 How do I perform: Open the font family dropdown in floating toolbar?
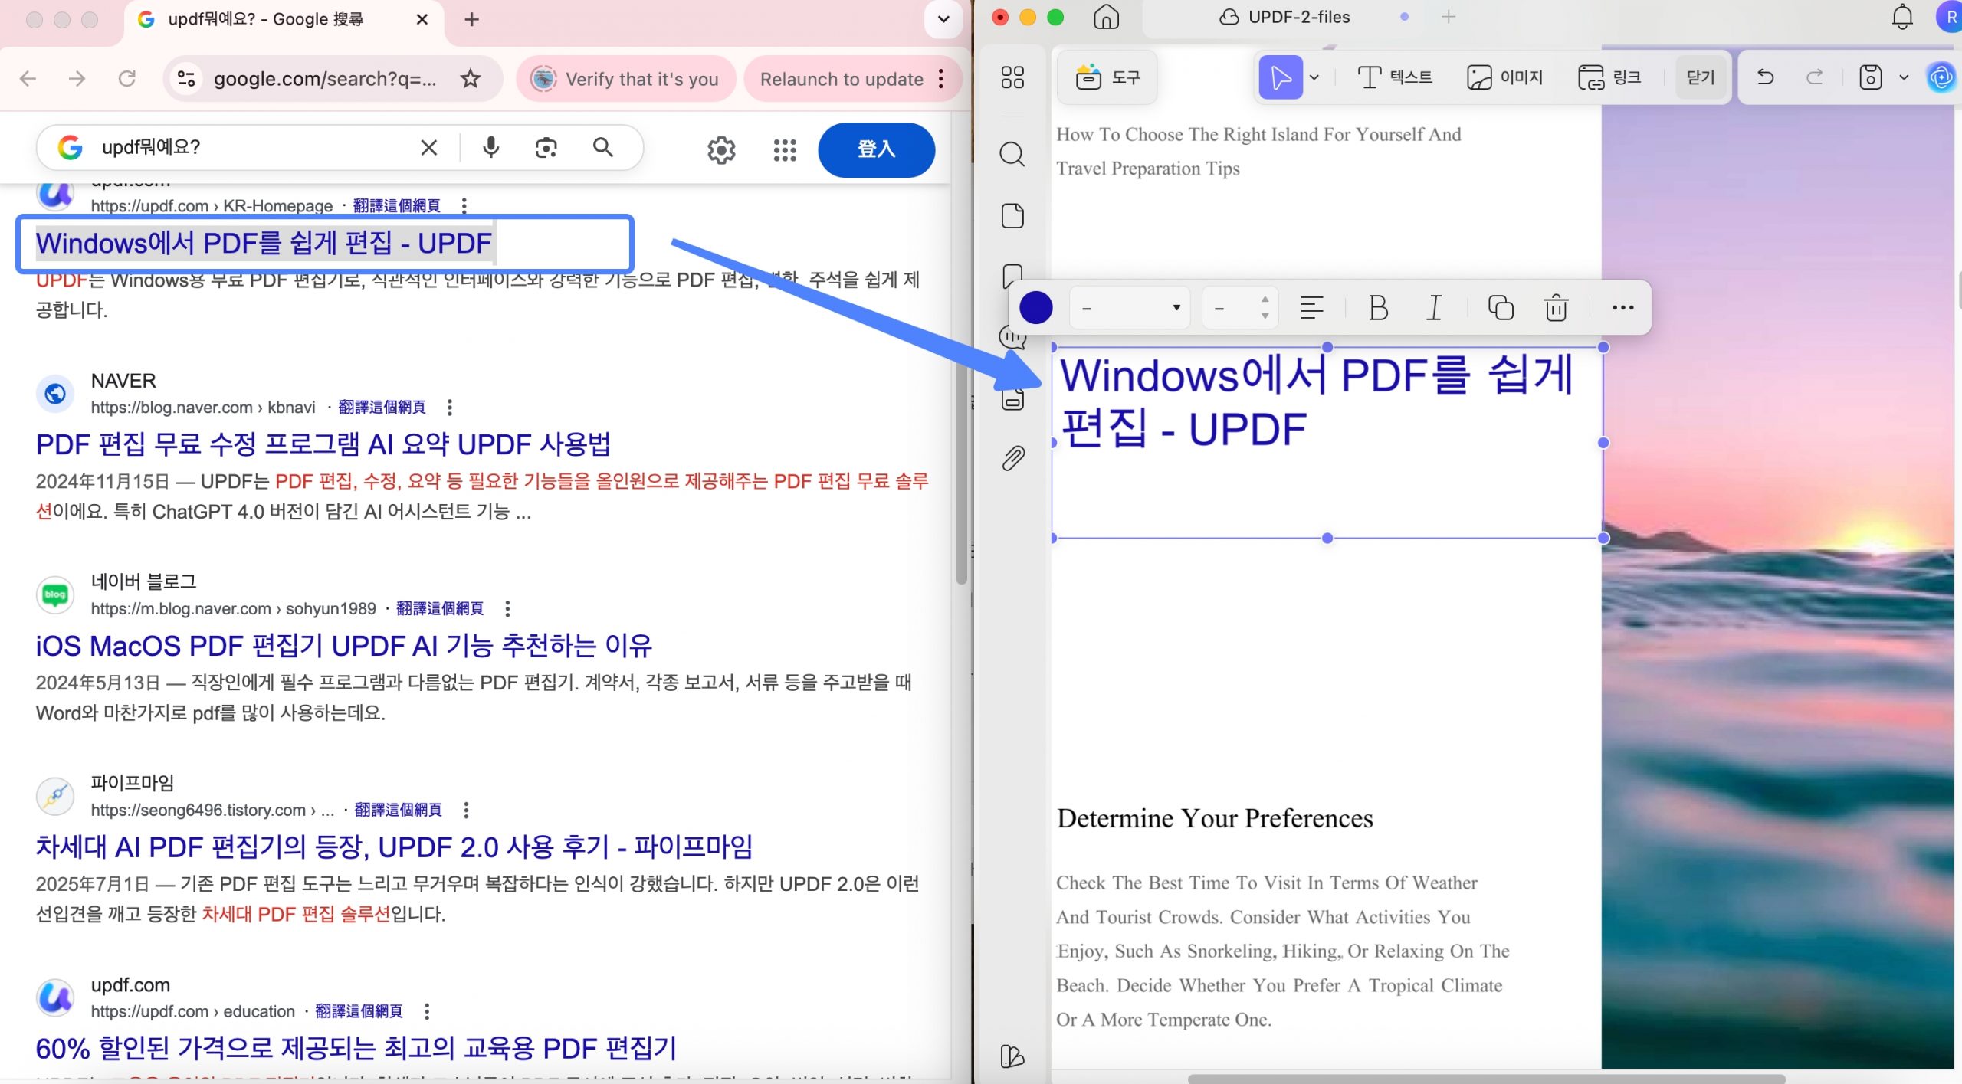(1130, 308)
